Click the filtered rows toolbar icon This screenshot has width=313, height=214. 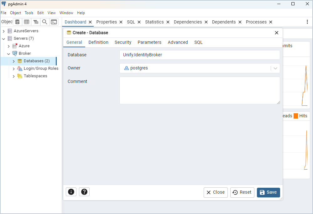[36, 22]
